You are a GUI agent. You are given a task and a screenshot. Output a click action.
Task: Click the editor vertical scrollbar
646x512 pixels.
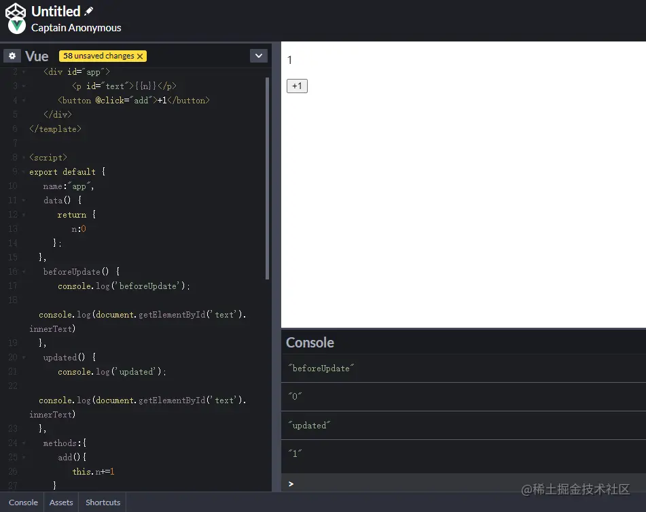pyautogui.click(x=268, y=178)
